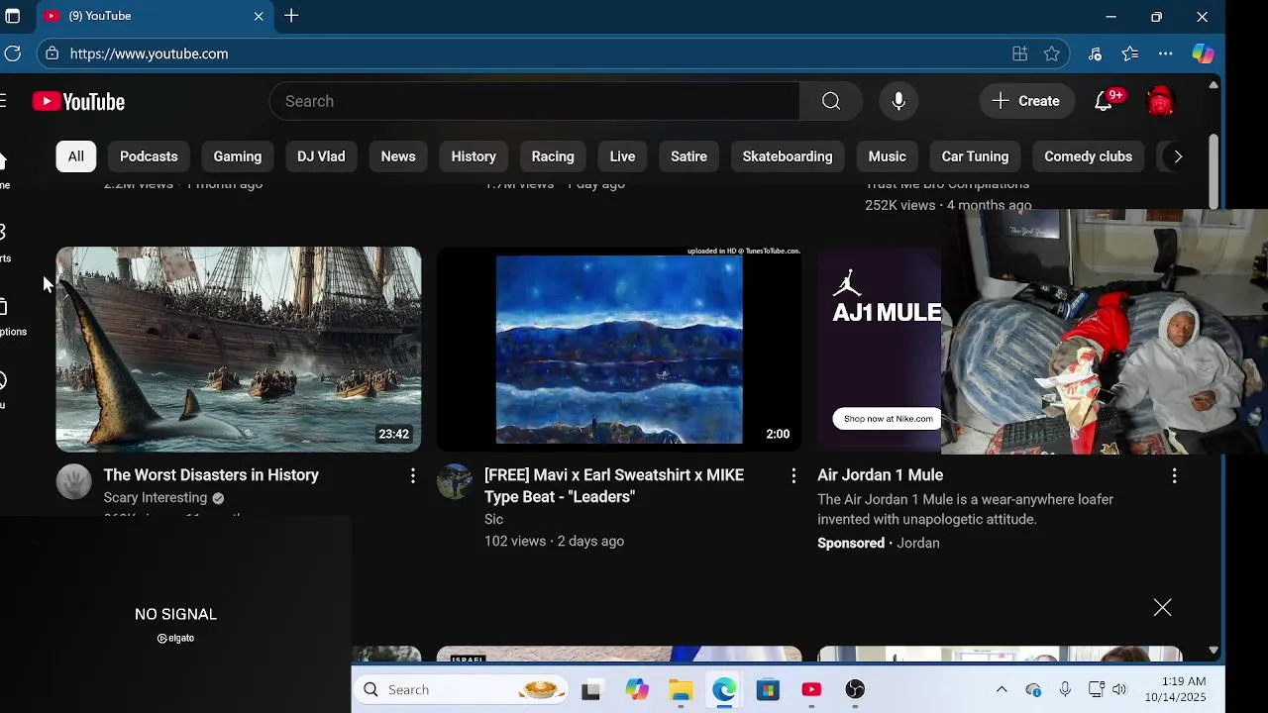
Task: Close the YouTube browser tab
Action: coord(259,16)
